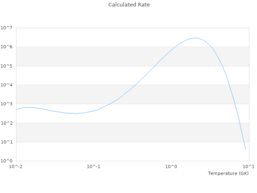Click the "Calculated Rate" chart title
Viewport: 257px width, 193px height.
tap(128, 5)
